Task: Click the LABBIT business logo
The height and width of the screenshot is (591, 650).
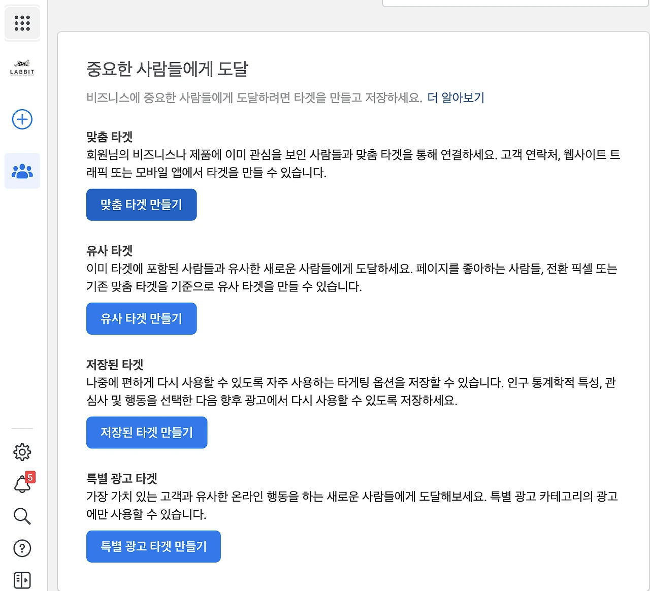Action: [x=22, y=68]
